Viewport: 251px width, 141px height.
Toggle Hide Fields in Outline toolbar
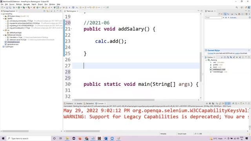click(231, 57)
